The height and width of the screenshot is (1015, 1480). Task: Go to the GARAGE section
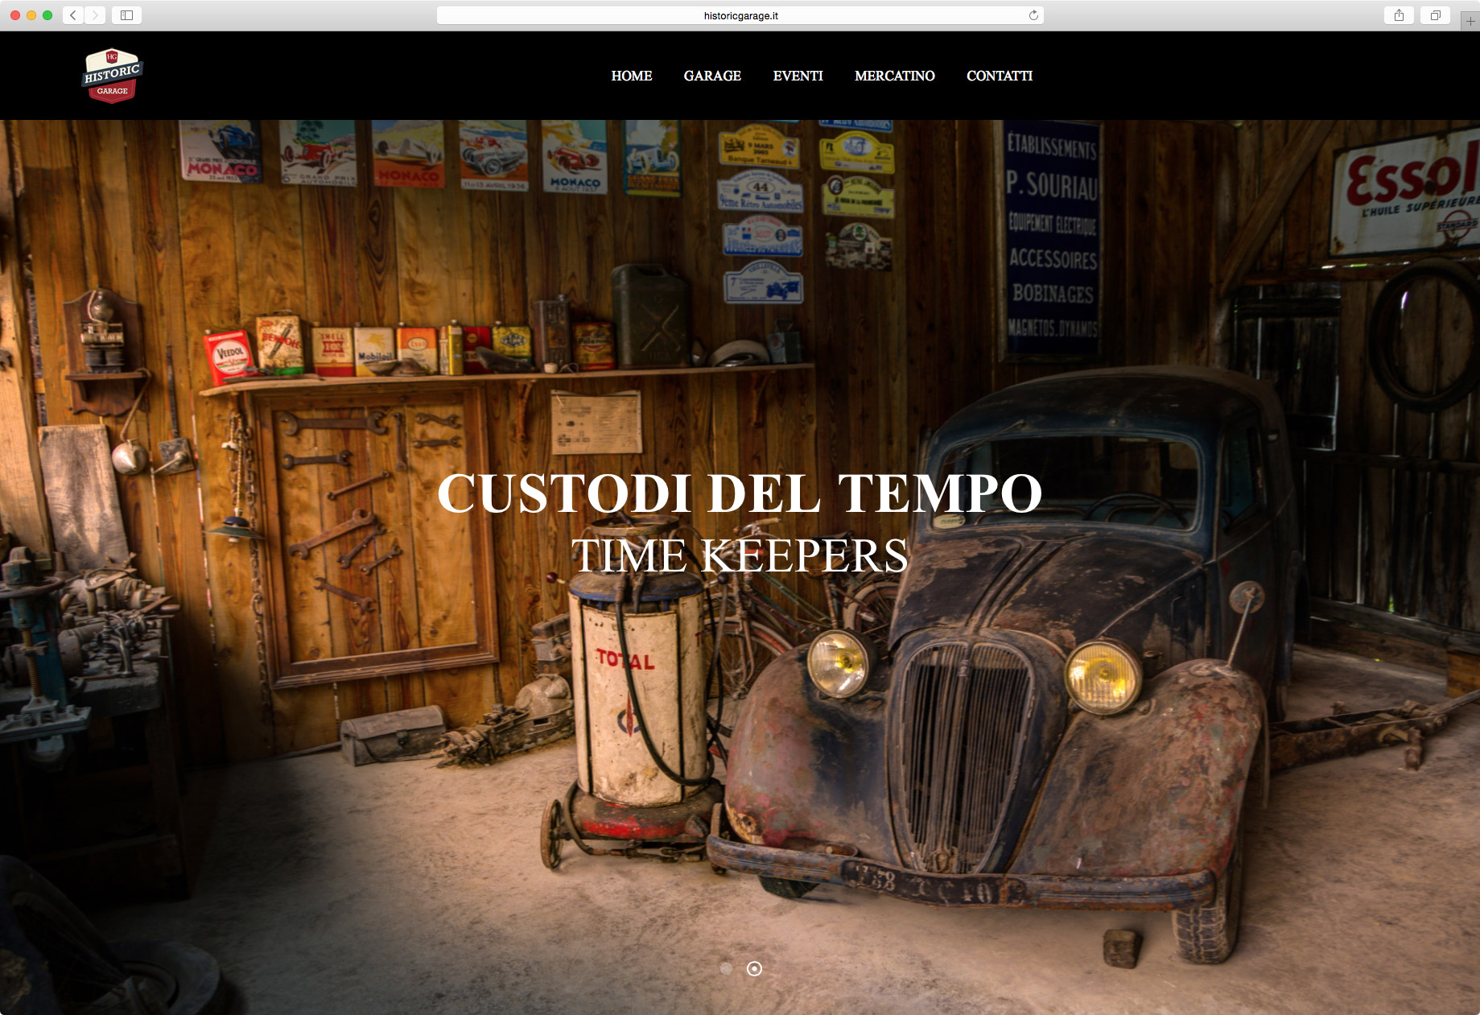pos(712,76)
